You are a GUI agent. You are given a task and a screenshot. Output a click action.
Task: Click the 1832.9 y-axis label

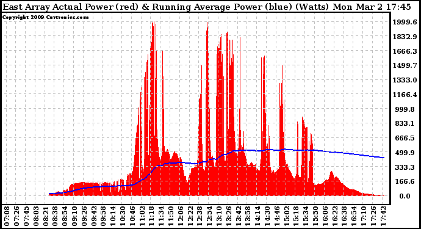[x=405, y=37]
